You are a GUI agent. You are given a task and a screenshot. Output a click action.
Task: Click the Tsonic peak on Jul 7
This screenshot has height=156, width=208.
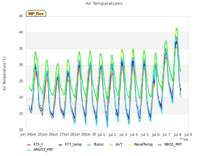[x=166, y=41]
